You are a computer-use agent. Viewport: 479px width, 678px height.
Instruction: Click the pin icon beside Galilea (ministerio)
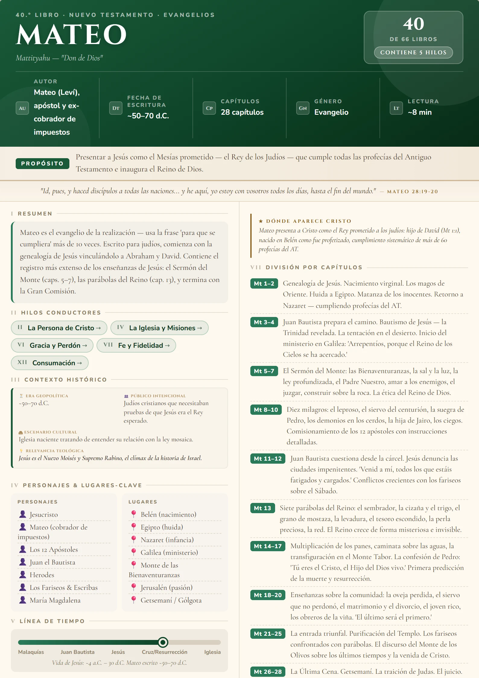coord(134,552)
